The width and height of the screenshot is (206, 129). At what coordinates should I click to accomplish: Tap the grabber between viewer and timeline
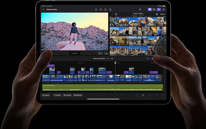coord(103,57)
